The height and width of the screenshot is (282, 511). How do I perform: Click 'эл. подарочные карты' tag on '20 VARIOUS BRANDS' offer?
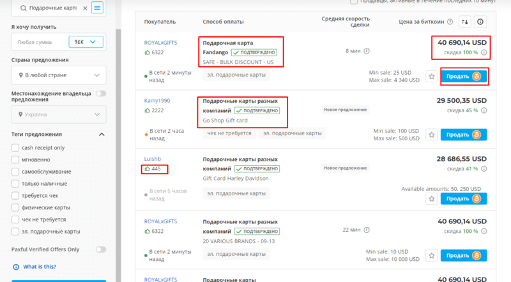[236, 254]
